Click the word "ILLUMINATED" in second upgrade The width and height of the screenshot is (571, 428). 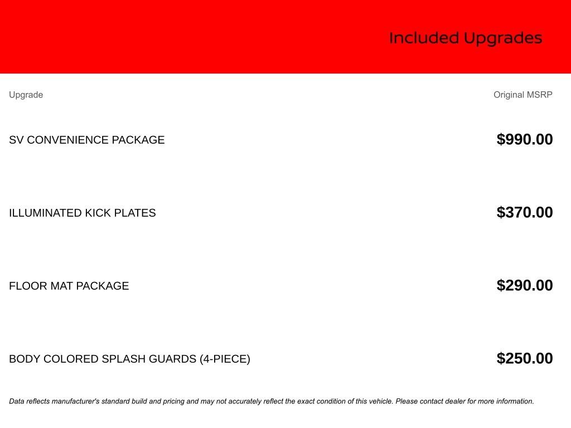(45, 213)
